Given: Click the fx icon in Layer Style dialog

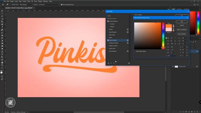Looking at the screenshot, I should 108,63.
